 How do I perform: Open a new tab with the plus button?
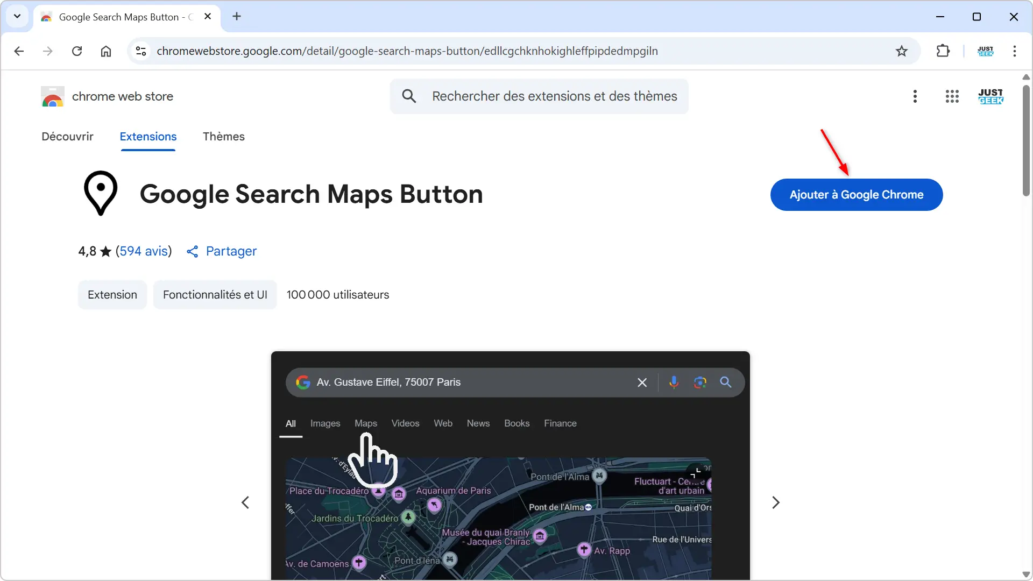[237, 17]
